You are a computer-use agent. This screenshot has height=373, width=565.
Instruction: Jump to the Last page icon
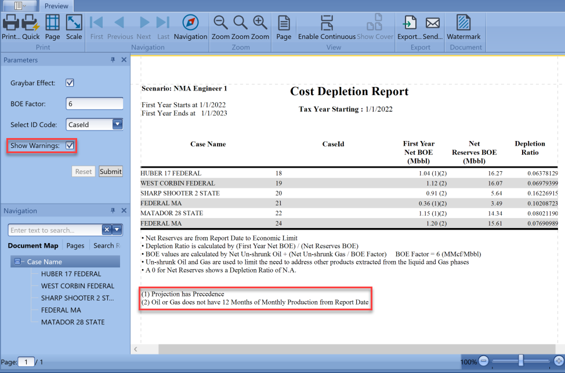(163, 24)
